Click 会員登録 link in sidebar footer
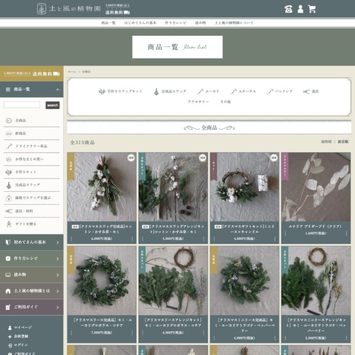This screenshot has width=355, height=355. 21,337
